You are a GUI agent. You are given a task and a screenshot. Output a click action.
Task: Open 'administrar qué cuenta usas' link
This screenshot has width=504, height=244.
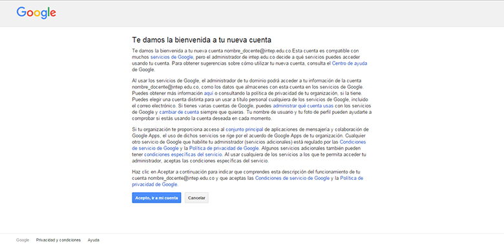click(303, 105)
